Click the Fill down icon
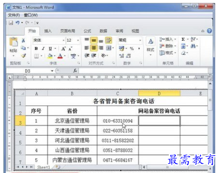 pos(183,46)
